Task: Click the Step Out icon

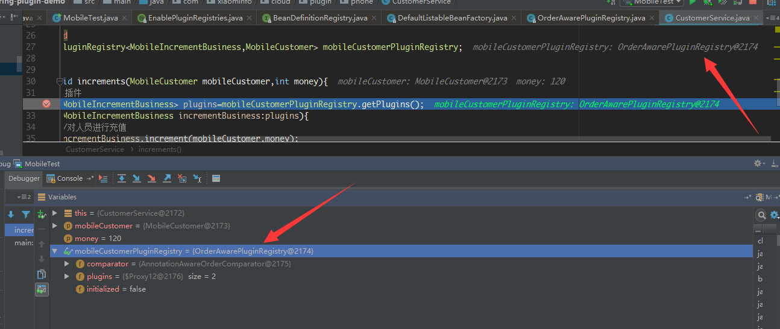Action: click(x=167, y=178)
